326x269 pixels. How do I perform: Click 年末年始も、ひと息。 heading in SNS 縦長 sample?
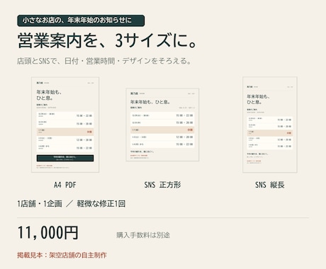tap(258, 99)
